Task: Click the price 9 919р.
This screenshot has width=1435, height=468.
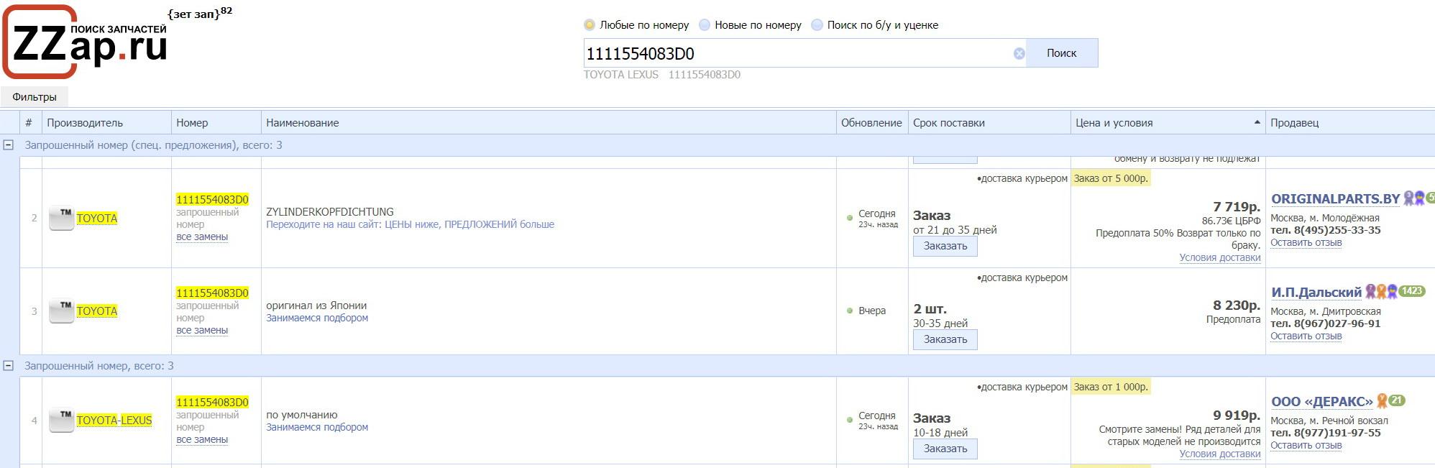Action: click(1237, 416)
